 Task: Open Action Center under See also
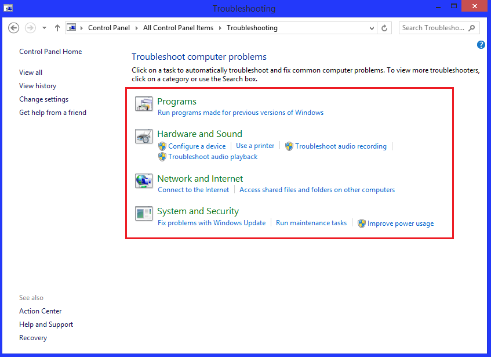[40, 311]
